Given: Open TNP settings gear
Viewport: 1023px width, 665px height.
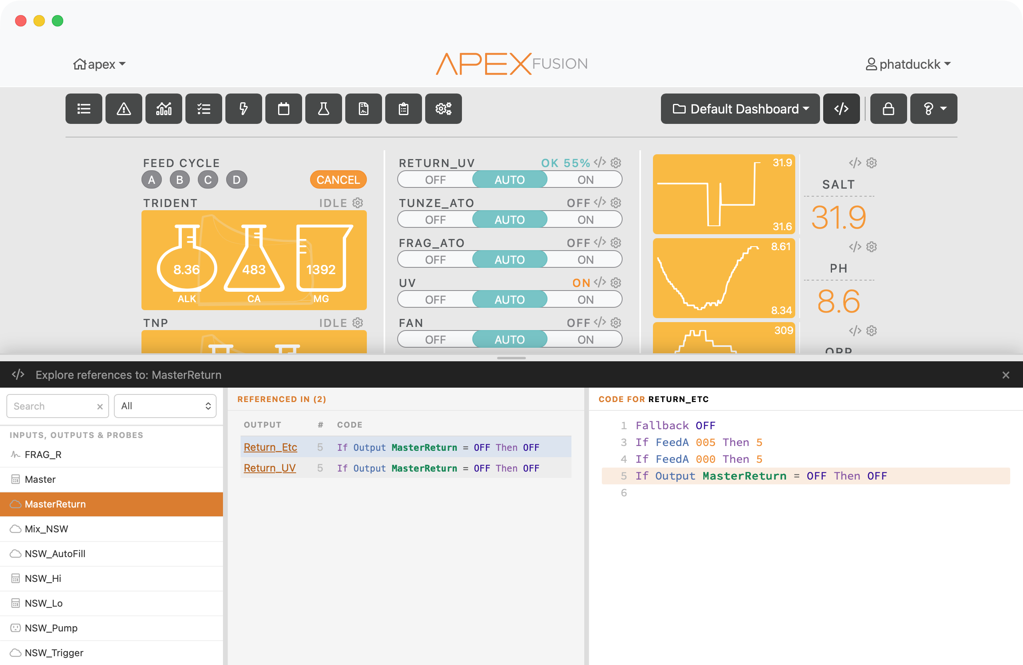Looking at the screenshot, I should (x=358, y=323).
